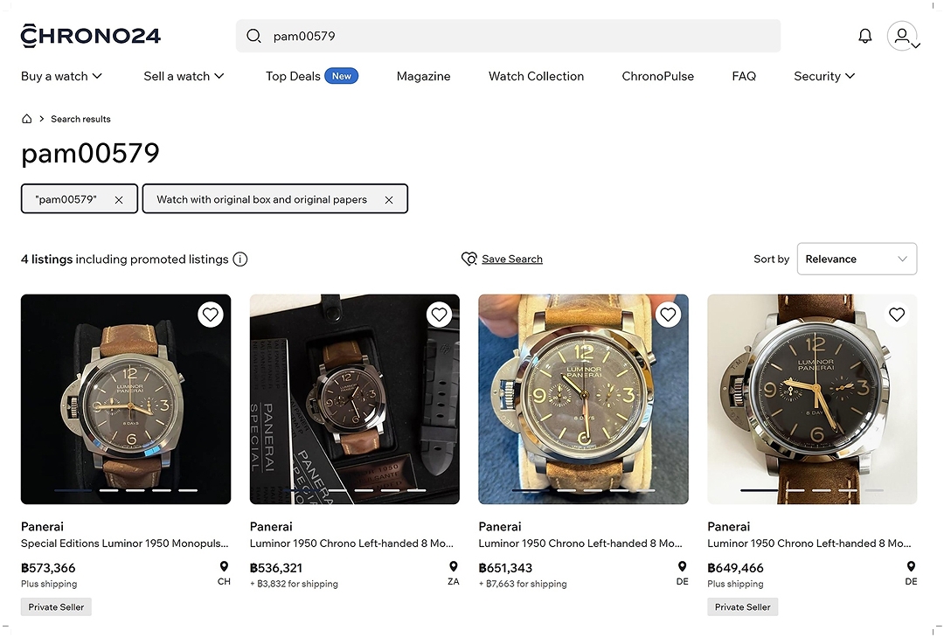The height and width of the screenshot is (637, 944).
Task: Open the Magazine menu item
Action: click(423, 76)
